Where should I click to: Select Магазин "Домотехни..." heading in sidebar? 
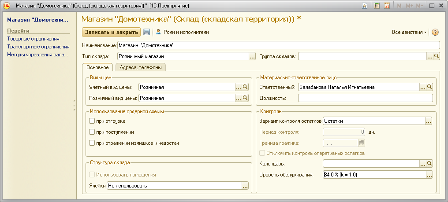pyautogui.click(x=38, y=20)
